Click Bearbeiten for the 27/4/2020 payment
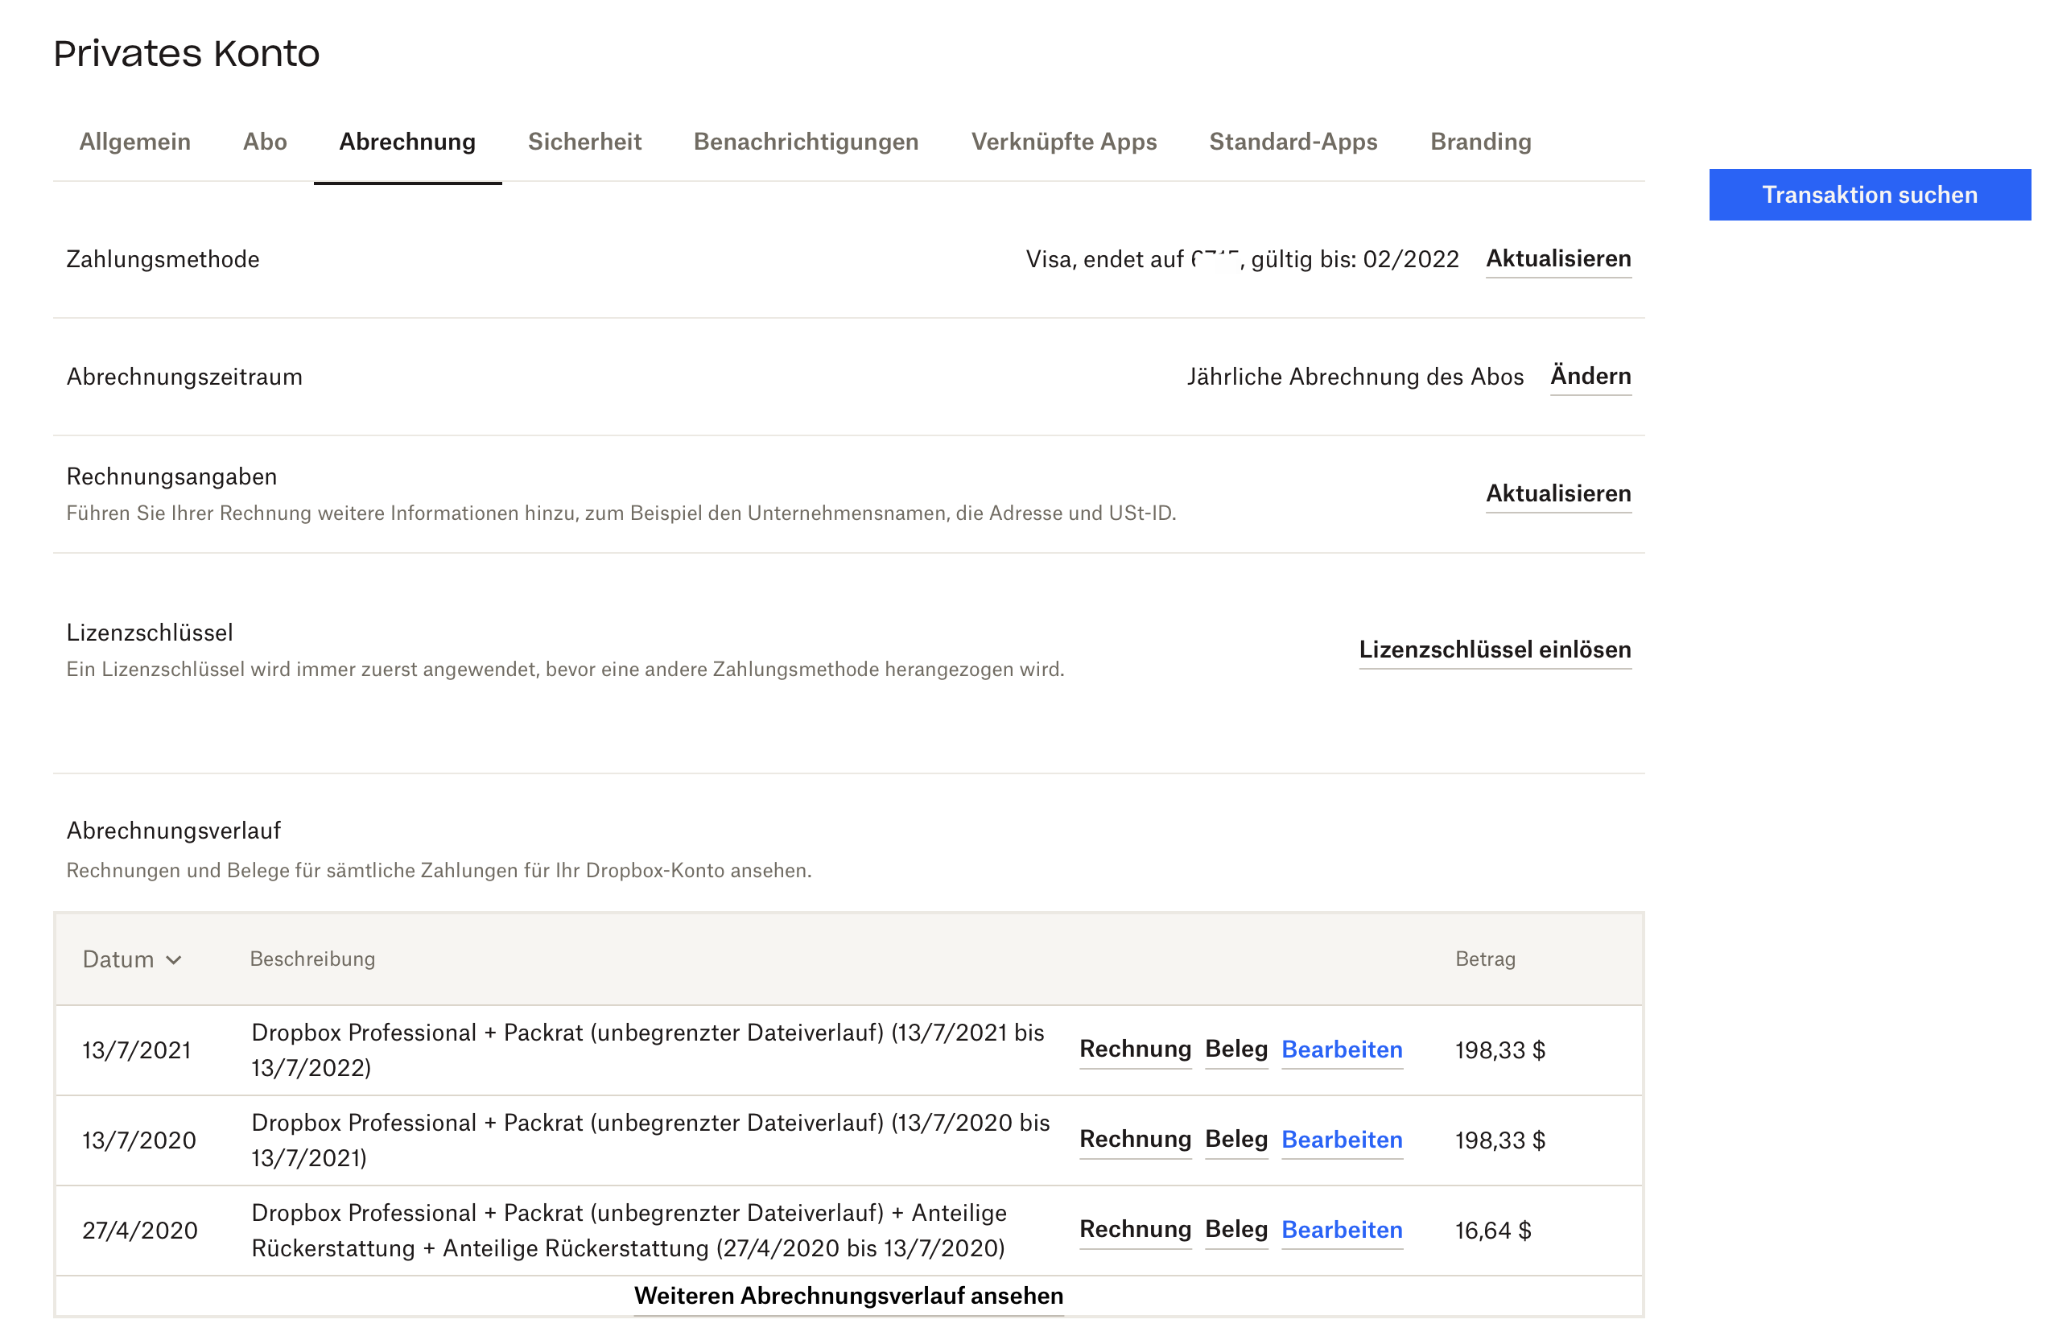 [x=1342, y=1231]
